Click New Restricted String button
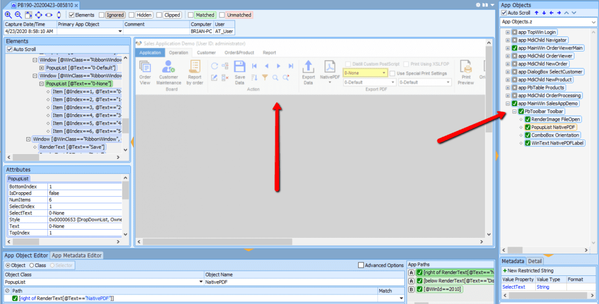The height and width of the screenshot is (304, 599). tap(528, 271)
